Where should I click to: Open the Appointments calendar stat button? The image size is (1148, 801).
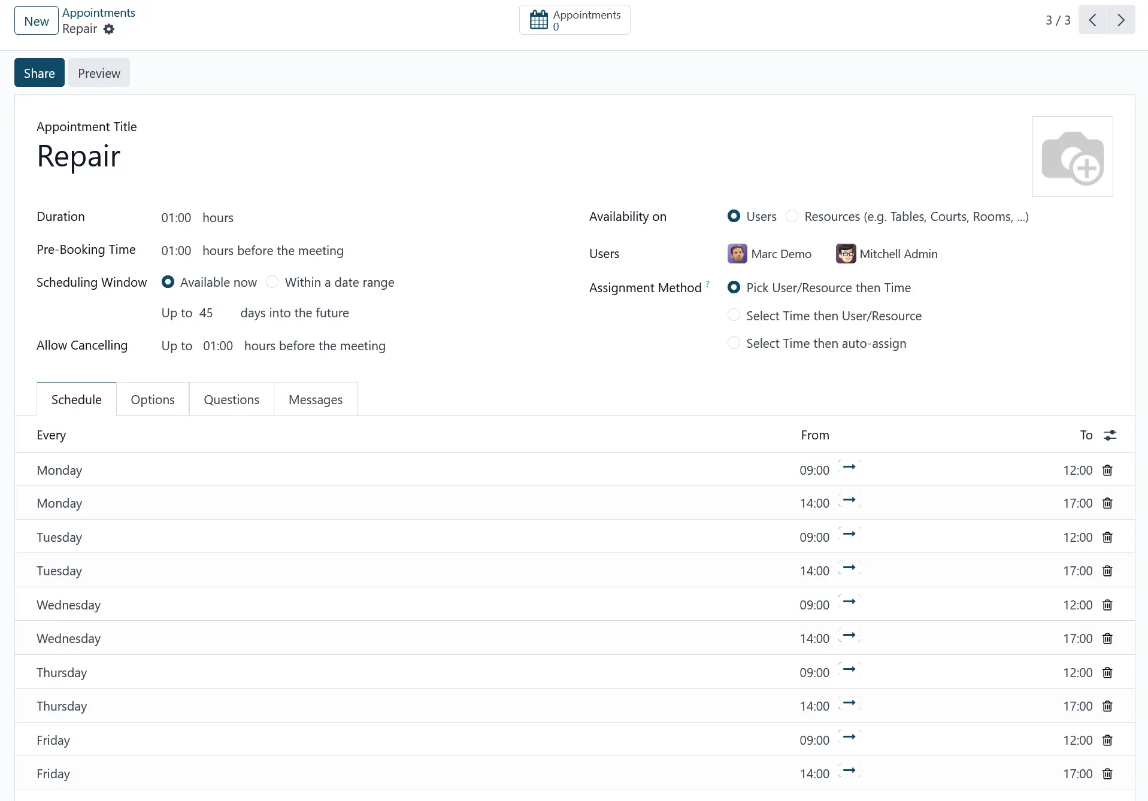[574, 20]
